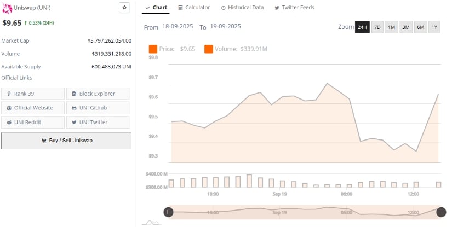Open the Block Explorer link
452x227 pixels.
[x=98, y=94]
